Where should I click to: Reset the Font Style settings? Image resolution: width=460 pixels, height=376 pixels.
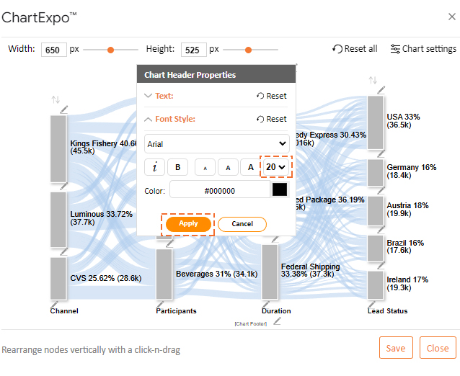click(271, 119)
